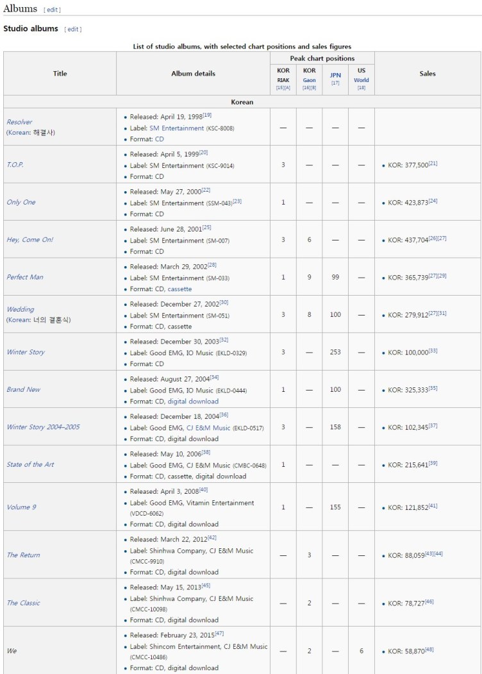Click cassette format link in Perfect Man row
This screenshot has height=674, width=482.
click(x=179, y=289)
